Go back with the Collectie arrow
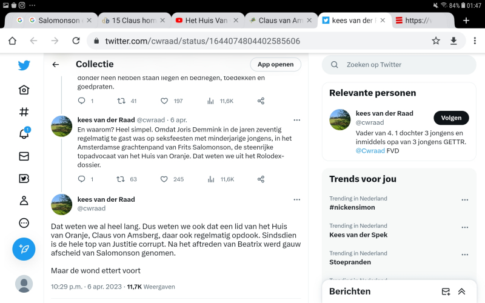This screenshot has height=303, width=485. pos(56,64)
